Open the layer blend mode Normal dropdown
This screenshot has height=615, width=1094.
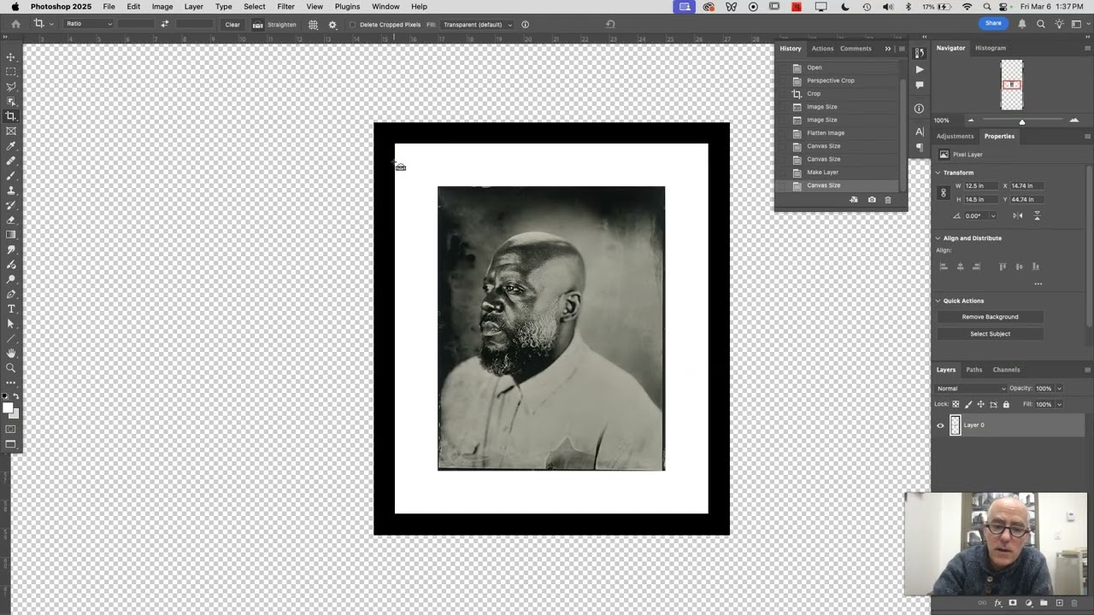point(972,389)
